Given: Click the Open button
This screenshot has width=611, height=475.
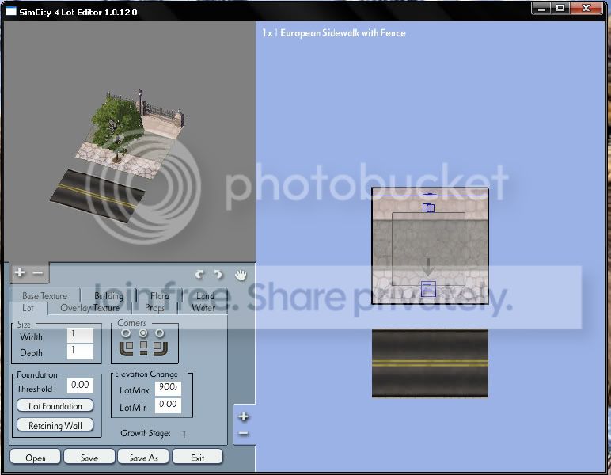Looking at the screenshot, I should [35, 457].
